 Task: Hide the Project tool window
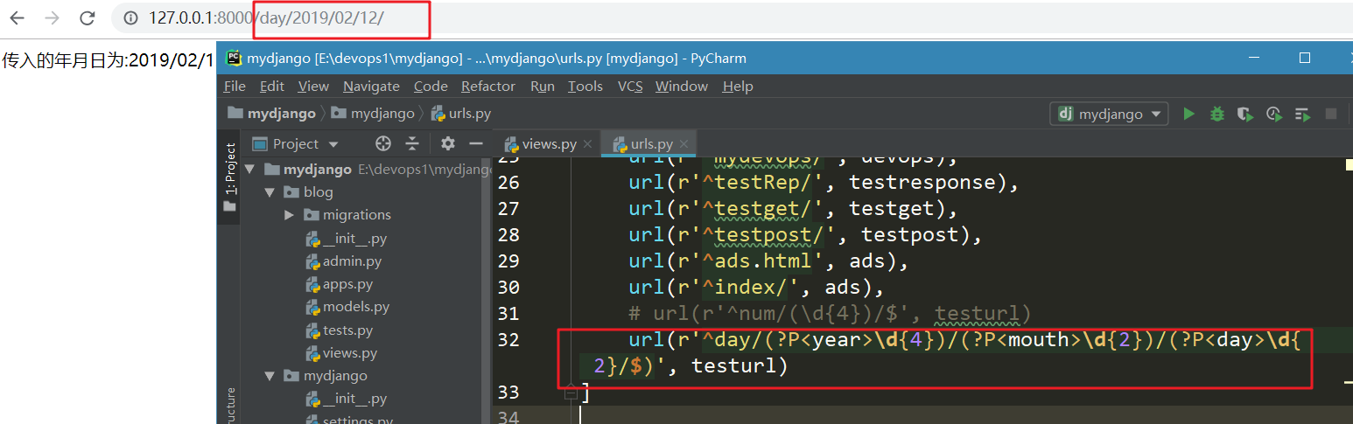(x=476, y=144)
